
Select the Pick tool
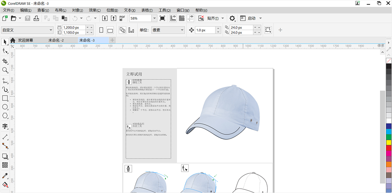(x=5, y=42)
